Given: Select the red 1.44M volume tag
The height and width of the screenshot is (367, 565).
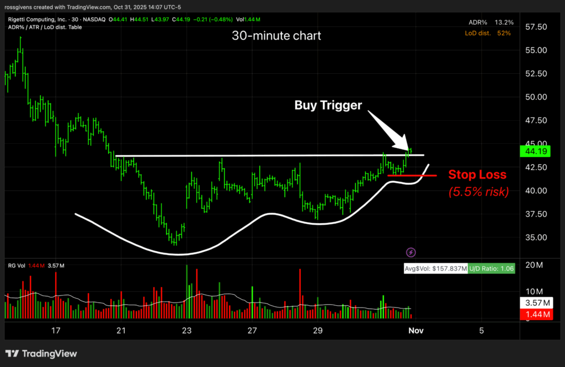Looking at the screenshot, I should [536, 314].
